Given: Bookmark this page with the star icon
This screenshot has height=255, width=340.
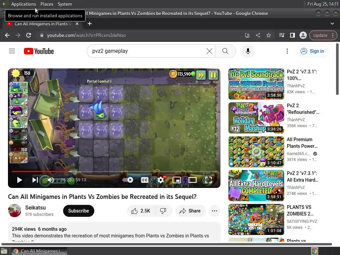Looking at the screenshot, I should [x=268, y=35].
